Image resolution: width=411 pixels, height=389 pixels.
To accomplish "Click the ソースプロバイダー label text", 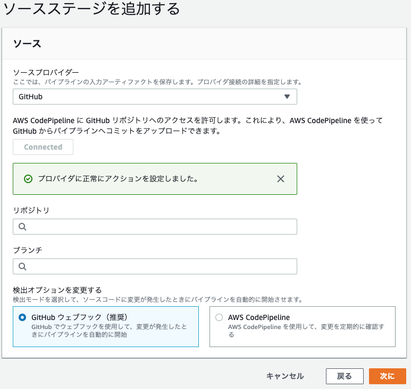I will click(x=46, y=72).
